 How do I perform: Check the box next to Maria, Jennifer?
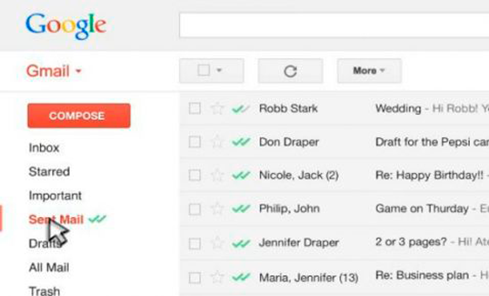[x=194, y=278]
